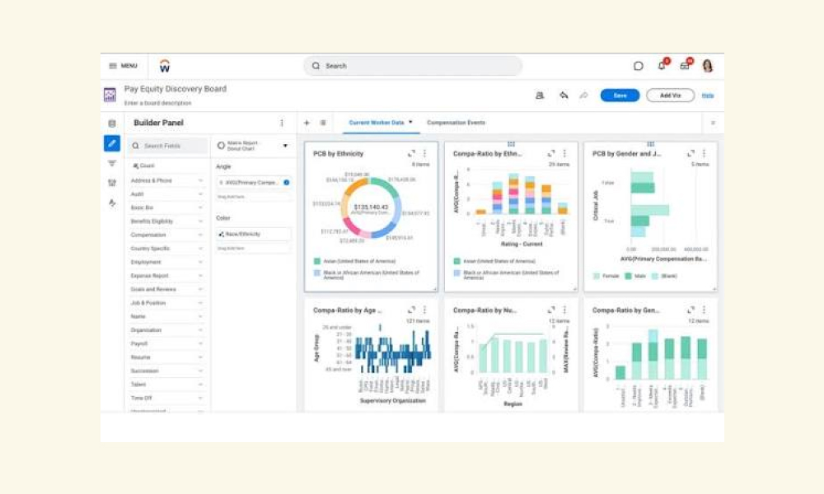The image size is (824, 494).
Task: Open Builder Panel three-dot menu
Action: click(x=282, y=123)
